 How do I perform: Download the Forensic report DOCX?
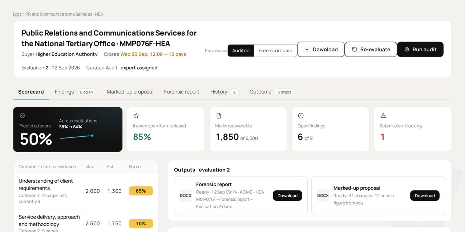(287, 196)
